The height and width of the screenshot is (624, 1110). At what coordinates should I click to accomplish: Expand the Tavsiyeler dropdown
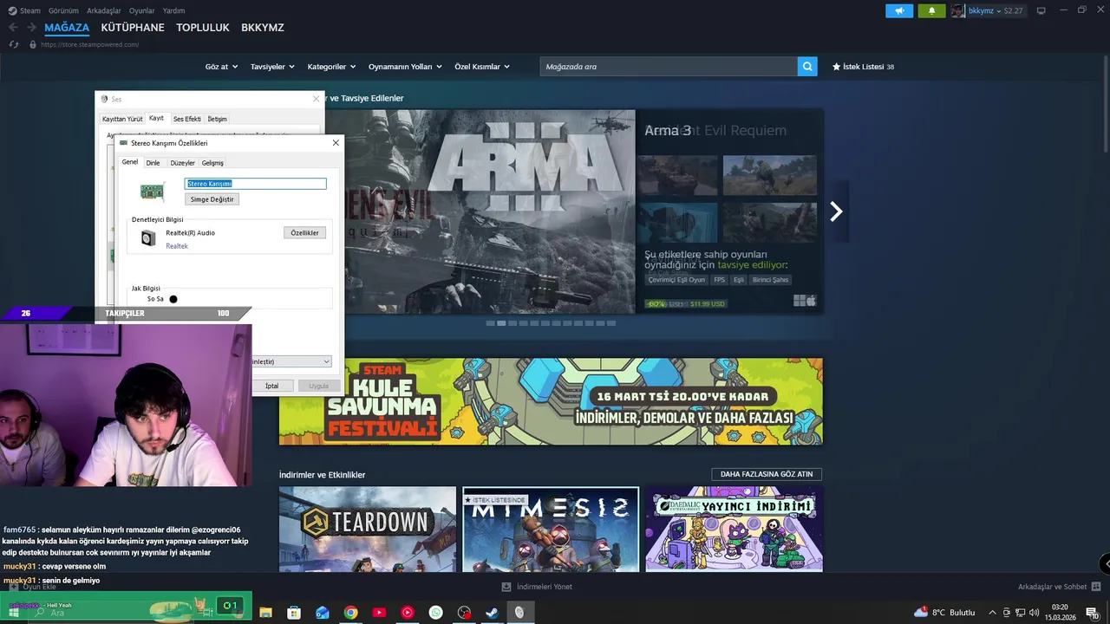coord(272,67)
